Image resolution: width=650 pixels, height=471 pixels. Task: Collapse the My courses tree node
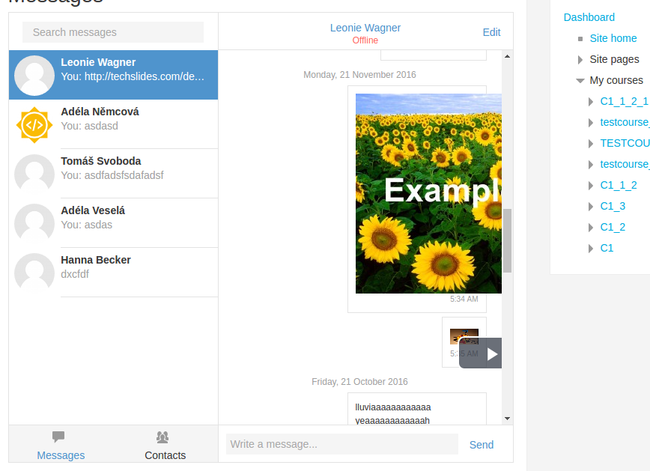pyautogui.click(x=580, y=80)
